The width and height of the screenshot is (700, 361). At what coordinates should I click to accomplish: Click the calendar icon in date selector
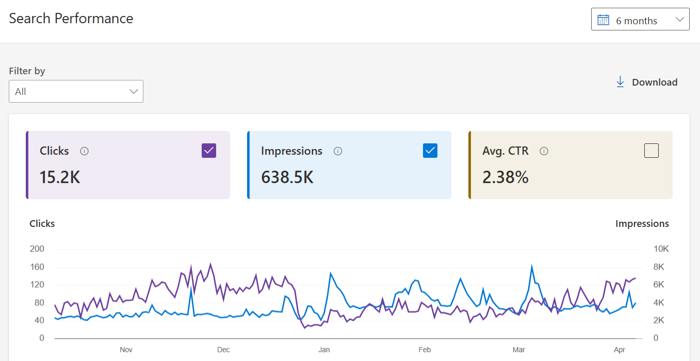pos(603,20)
